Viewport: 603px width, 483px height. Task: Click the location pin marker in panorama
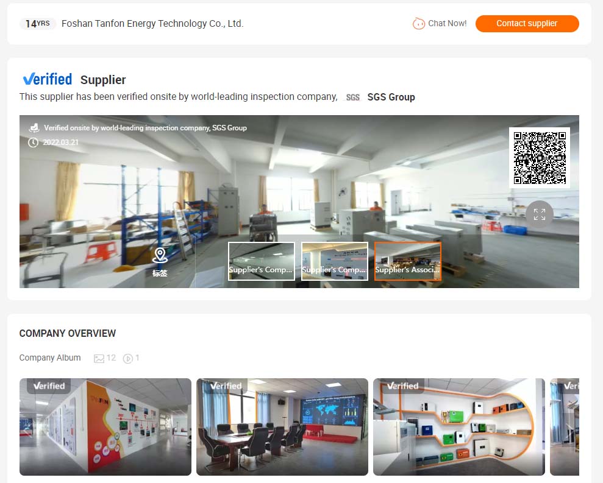[160, 255]
